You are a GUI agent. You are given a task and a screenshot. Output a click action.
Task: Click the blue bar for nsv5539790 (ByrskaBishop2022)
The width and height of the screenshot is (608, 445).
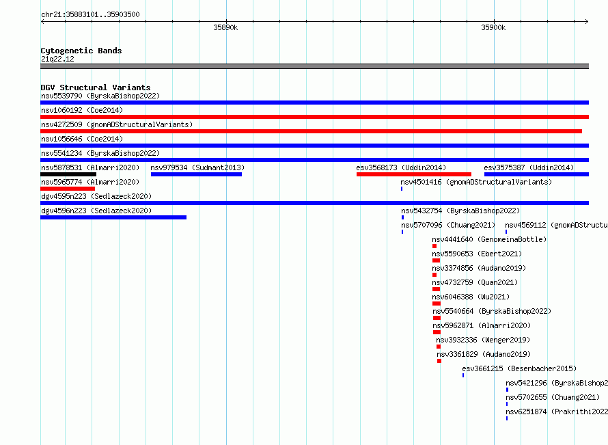click(x=314, y=103)
